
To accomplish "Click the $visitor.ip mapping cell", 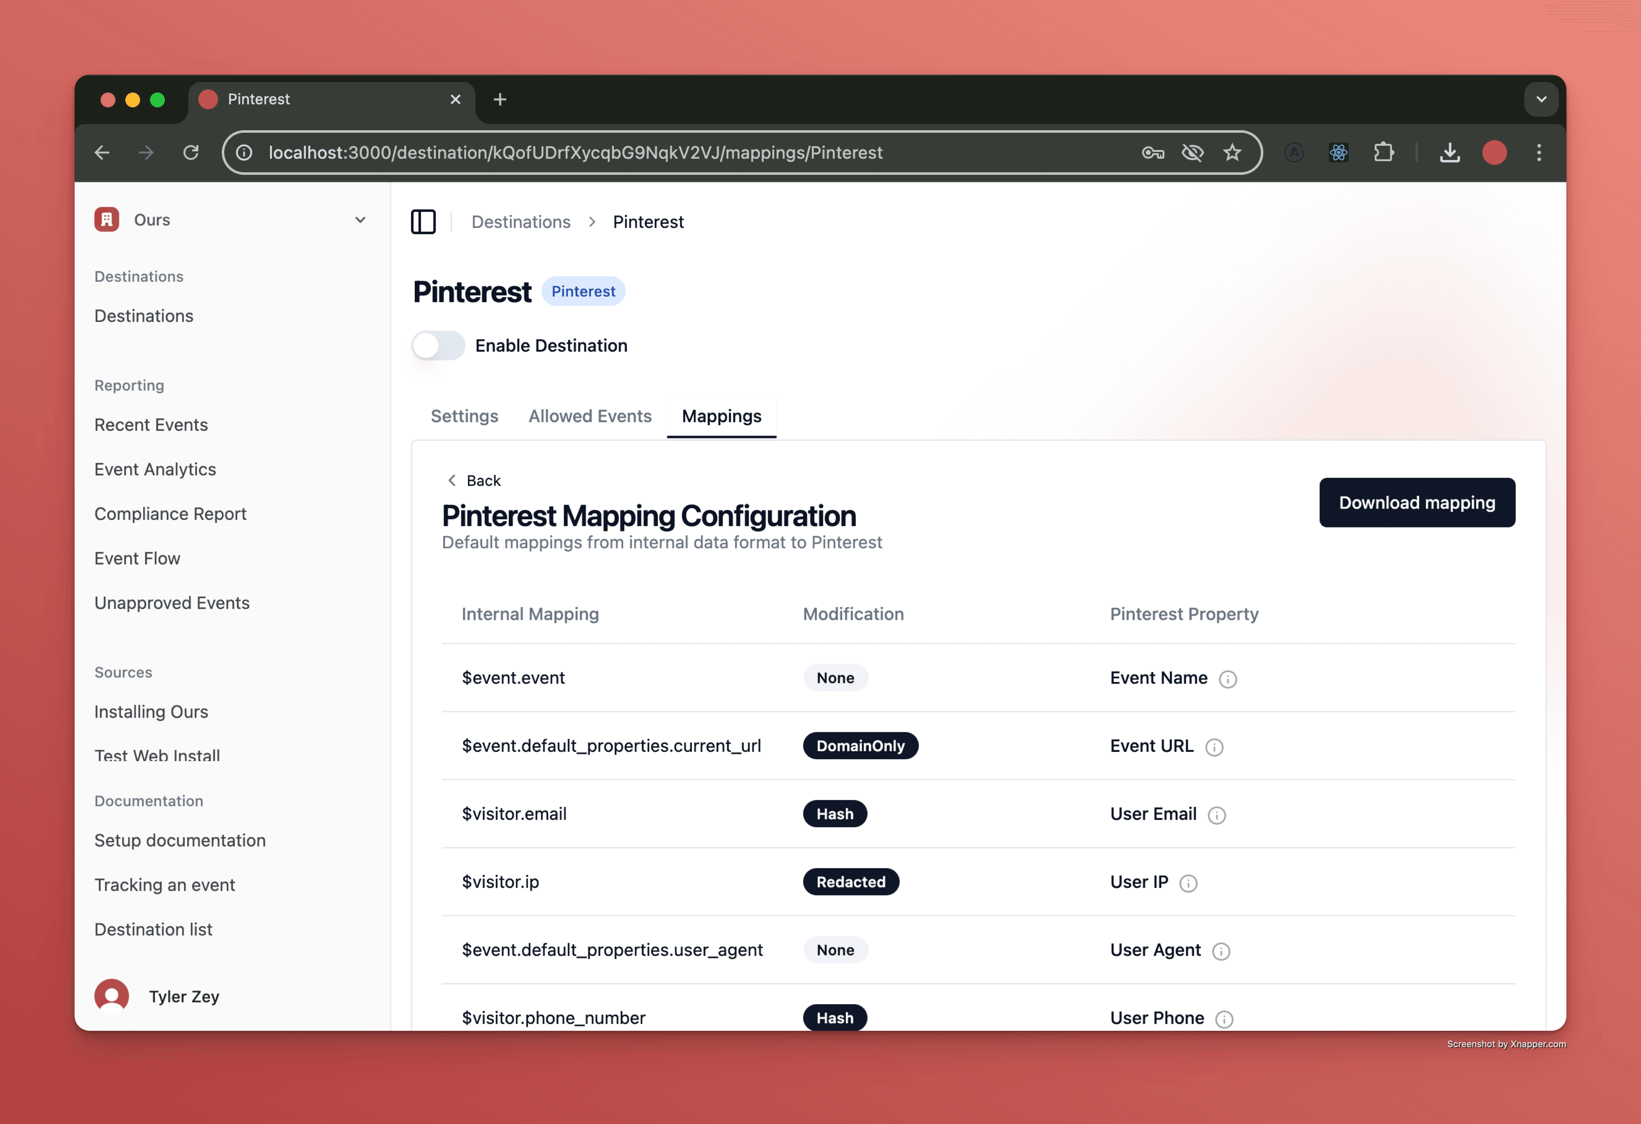I will pos(500,882).
